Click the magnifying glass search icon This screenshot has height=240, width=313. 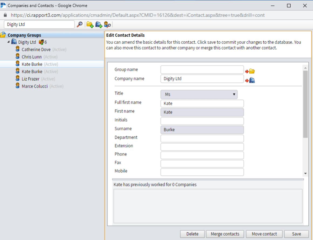click(x=79, y=24)
